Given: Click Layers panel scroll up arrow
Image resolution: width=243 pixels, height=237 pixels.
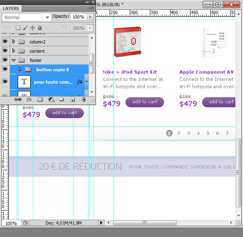Looking at the screenshot, I should click(x=92, y=38).
